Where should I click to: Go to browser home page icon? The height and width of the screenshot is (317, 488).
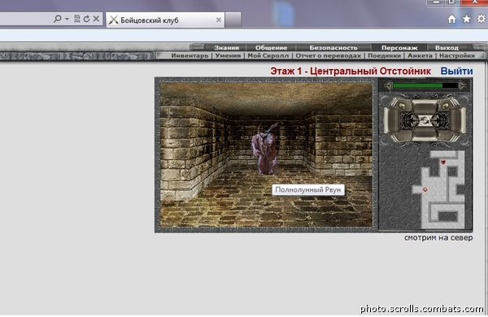tap(452, 20)
